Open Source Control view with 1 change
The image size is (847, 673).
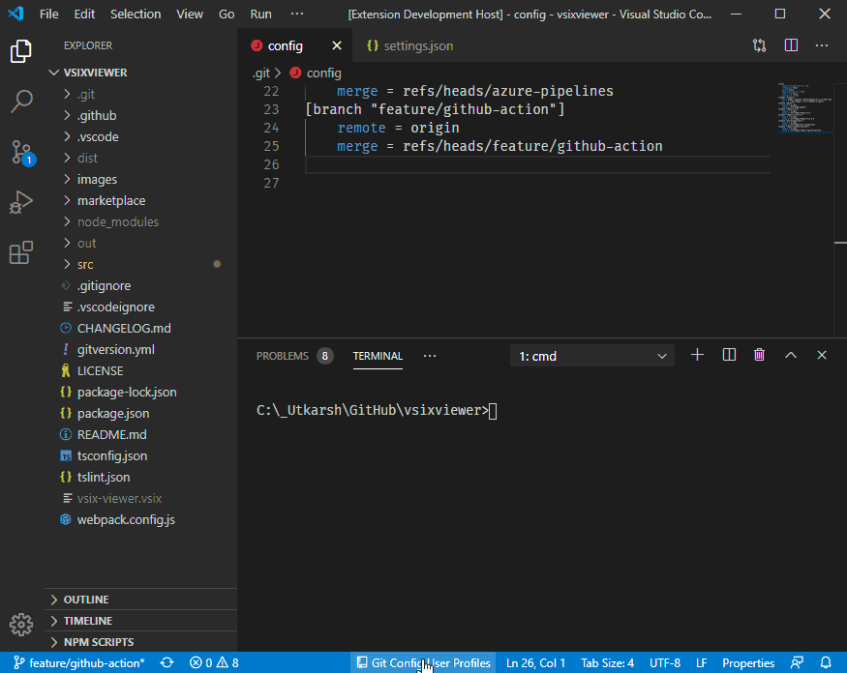click(x=22, y=153)
